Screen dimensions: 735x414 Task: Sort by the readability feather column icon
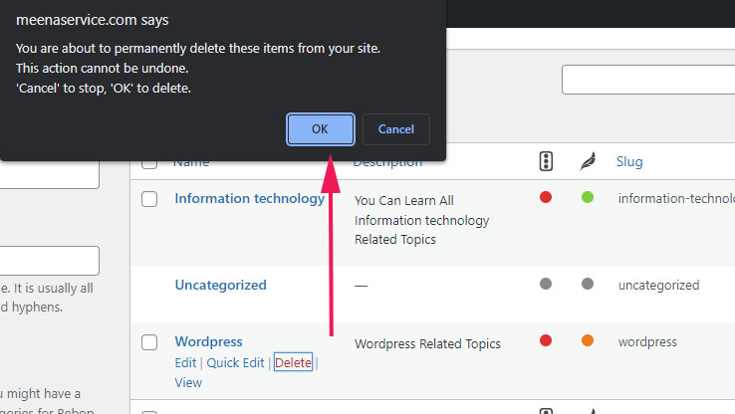pyautogui.click(x=588, y=161)
